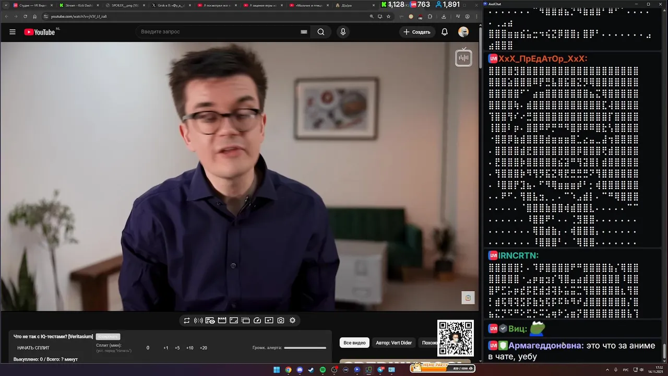Click the split minutes value 0

(x=148, y=348)
